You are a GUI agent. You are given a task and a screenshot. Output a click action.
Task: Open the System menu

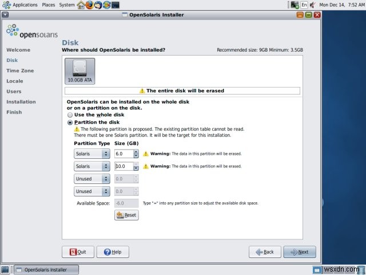point(67,5)
